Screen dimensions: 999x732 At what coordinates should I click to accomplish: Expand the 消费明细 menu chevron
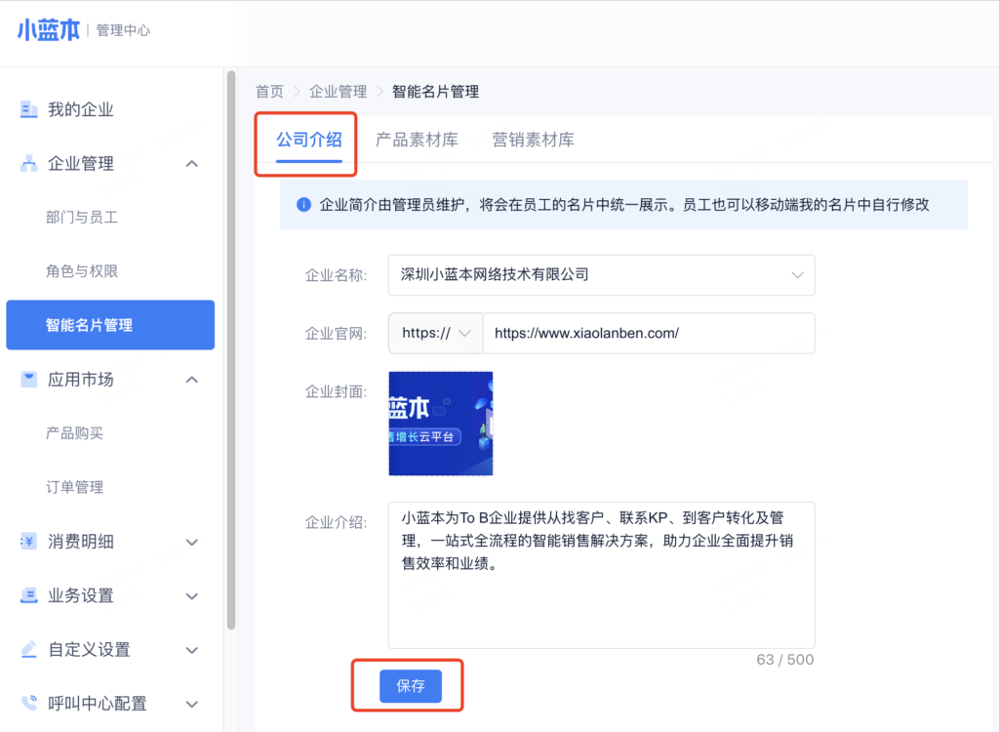click(x=192, y=542)
